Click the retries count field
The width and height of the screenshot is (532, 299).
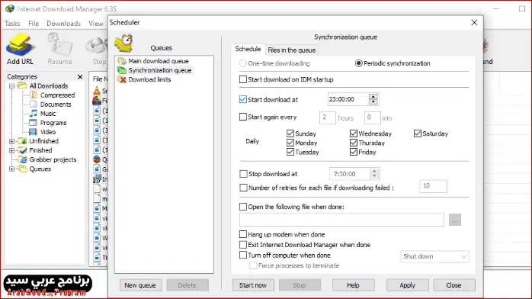point(433,186)
